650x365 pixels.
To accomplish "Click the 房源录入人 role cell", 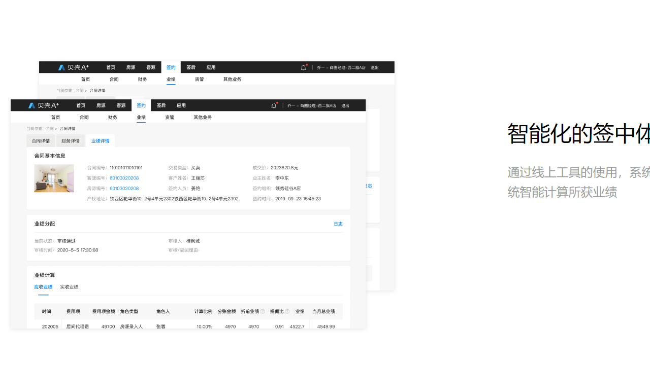I will 132,327.
